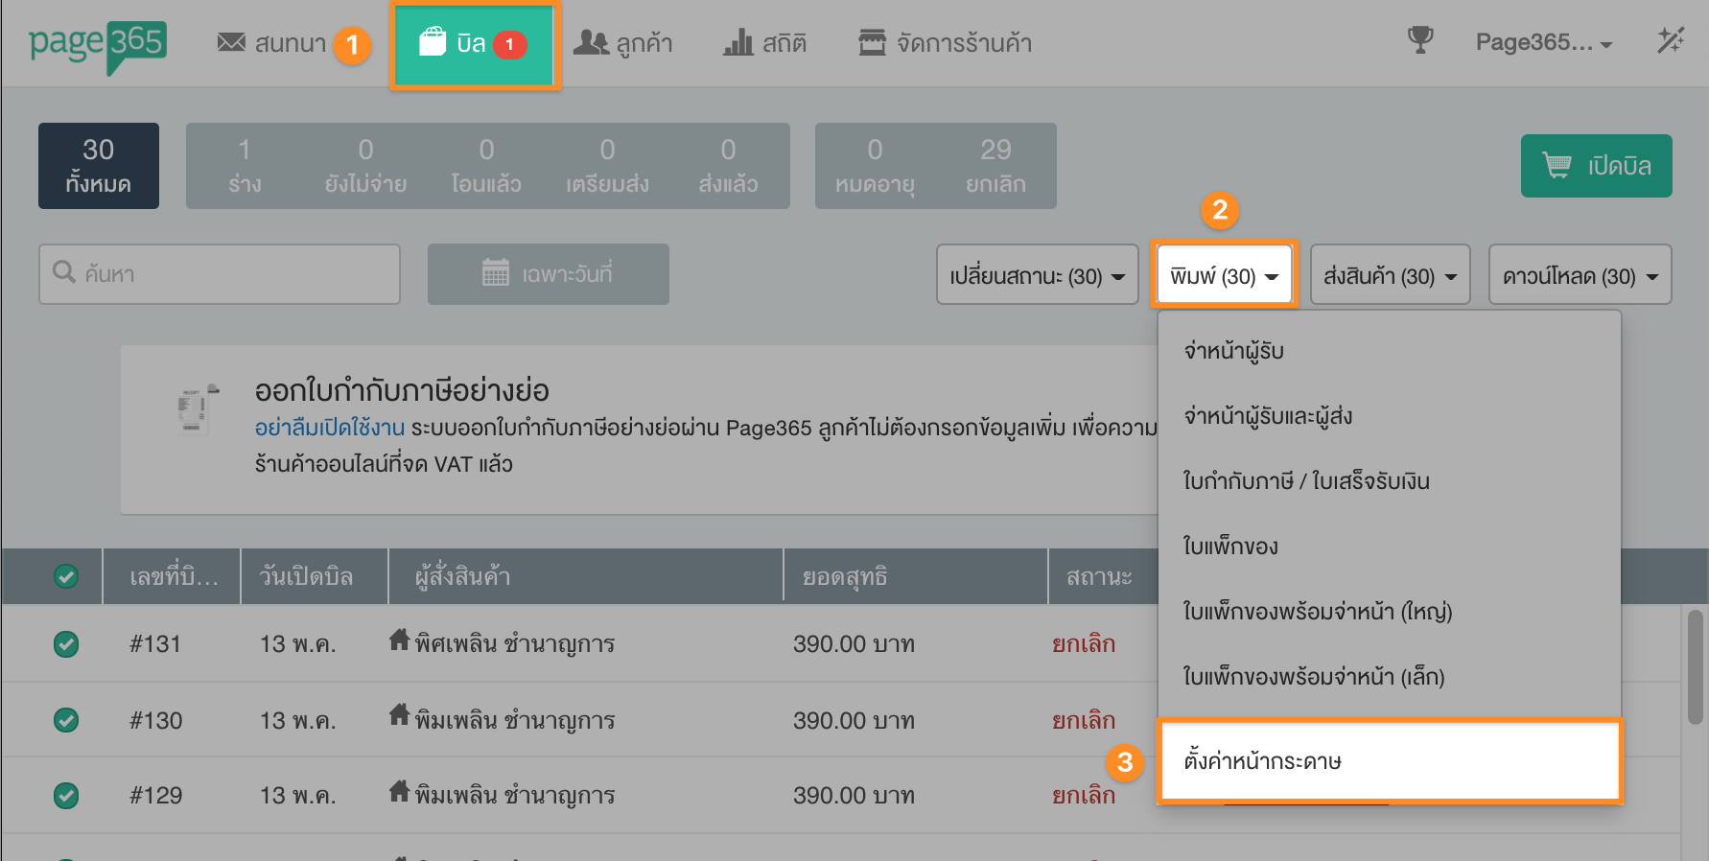This screenshot has width=1709, height=861.
Task: Open the พิมพ์ (30) print dropdown
Action: [x=1225, y=275]
